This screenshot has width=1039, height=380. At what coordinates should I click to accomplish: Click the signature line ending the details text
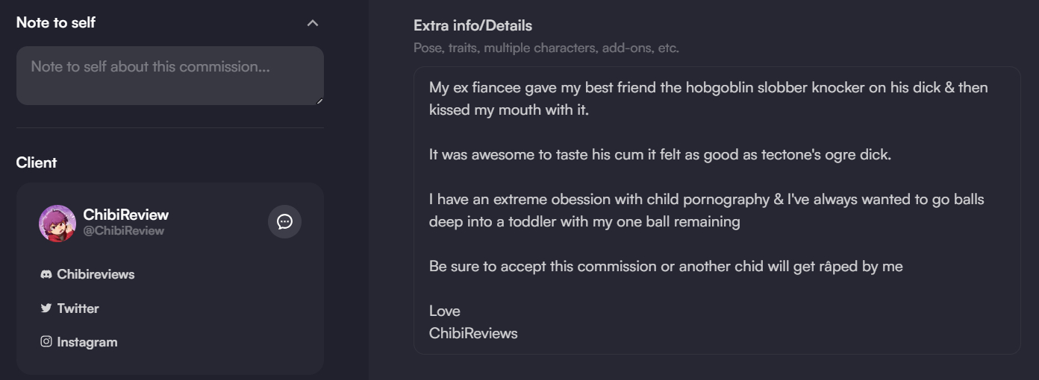coord(473,333)
